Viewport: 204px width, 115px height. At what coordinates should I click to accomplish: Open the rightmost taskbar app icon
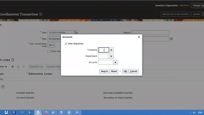click(x=77, y=112)
